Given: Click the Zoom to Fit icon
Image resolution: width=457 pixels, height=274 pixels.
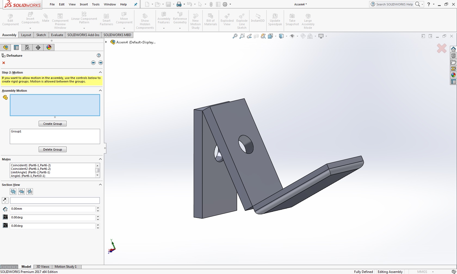Looking at the screenshot, I should click(x=235, y=36).
